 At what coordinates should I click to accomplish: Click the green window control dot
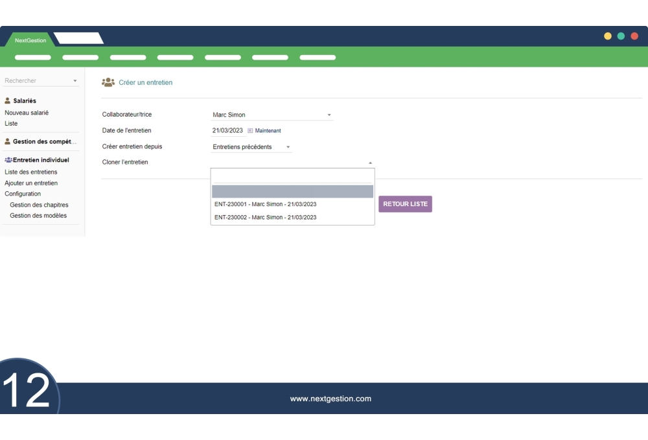(x=621, y=36)
